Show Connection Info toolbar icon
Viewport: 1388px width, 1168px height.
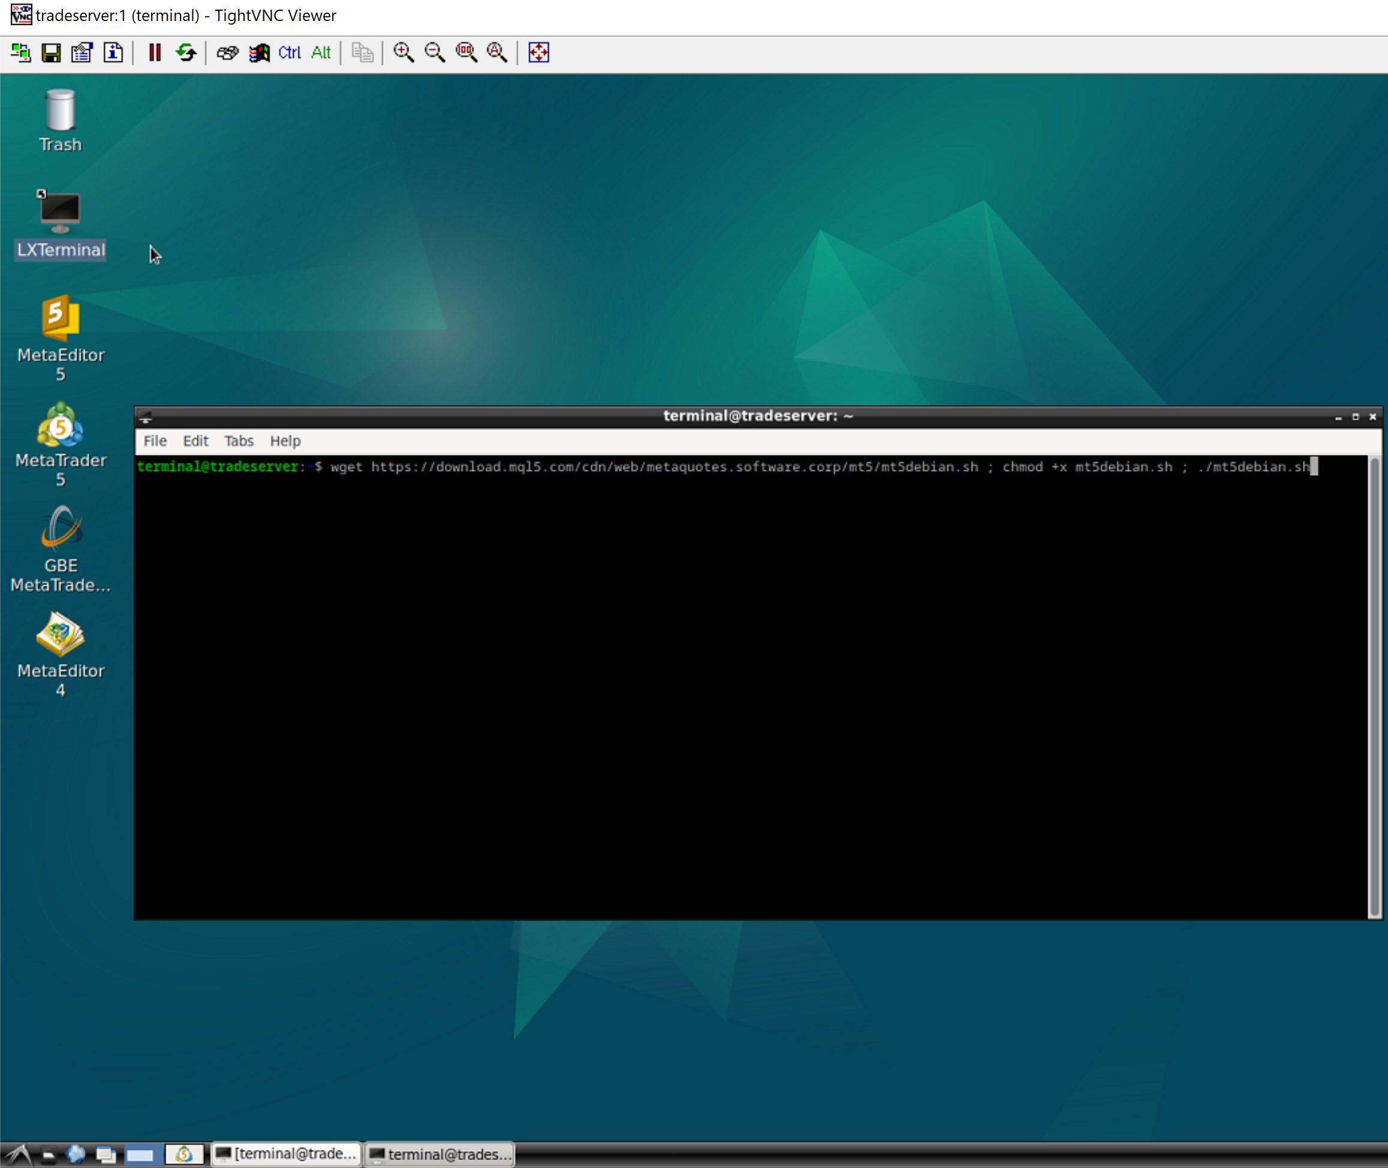(113, 52)
